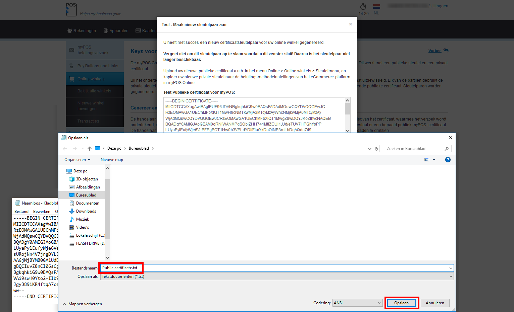Screen dimensions: 514x312
Task: Open the Bestand menu in Kladblok
Action: (x=21, y=212)
